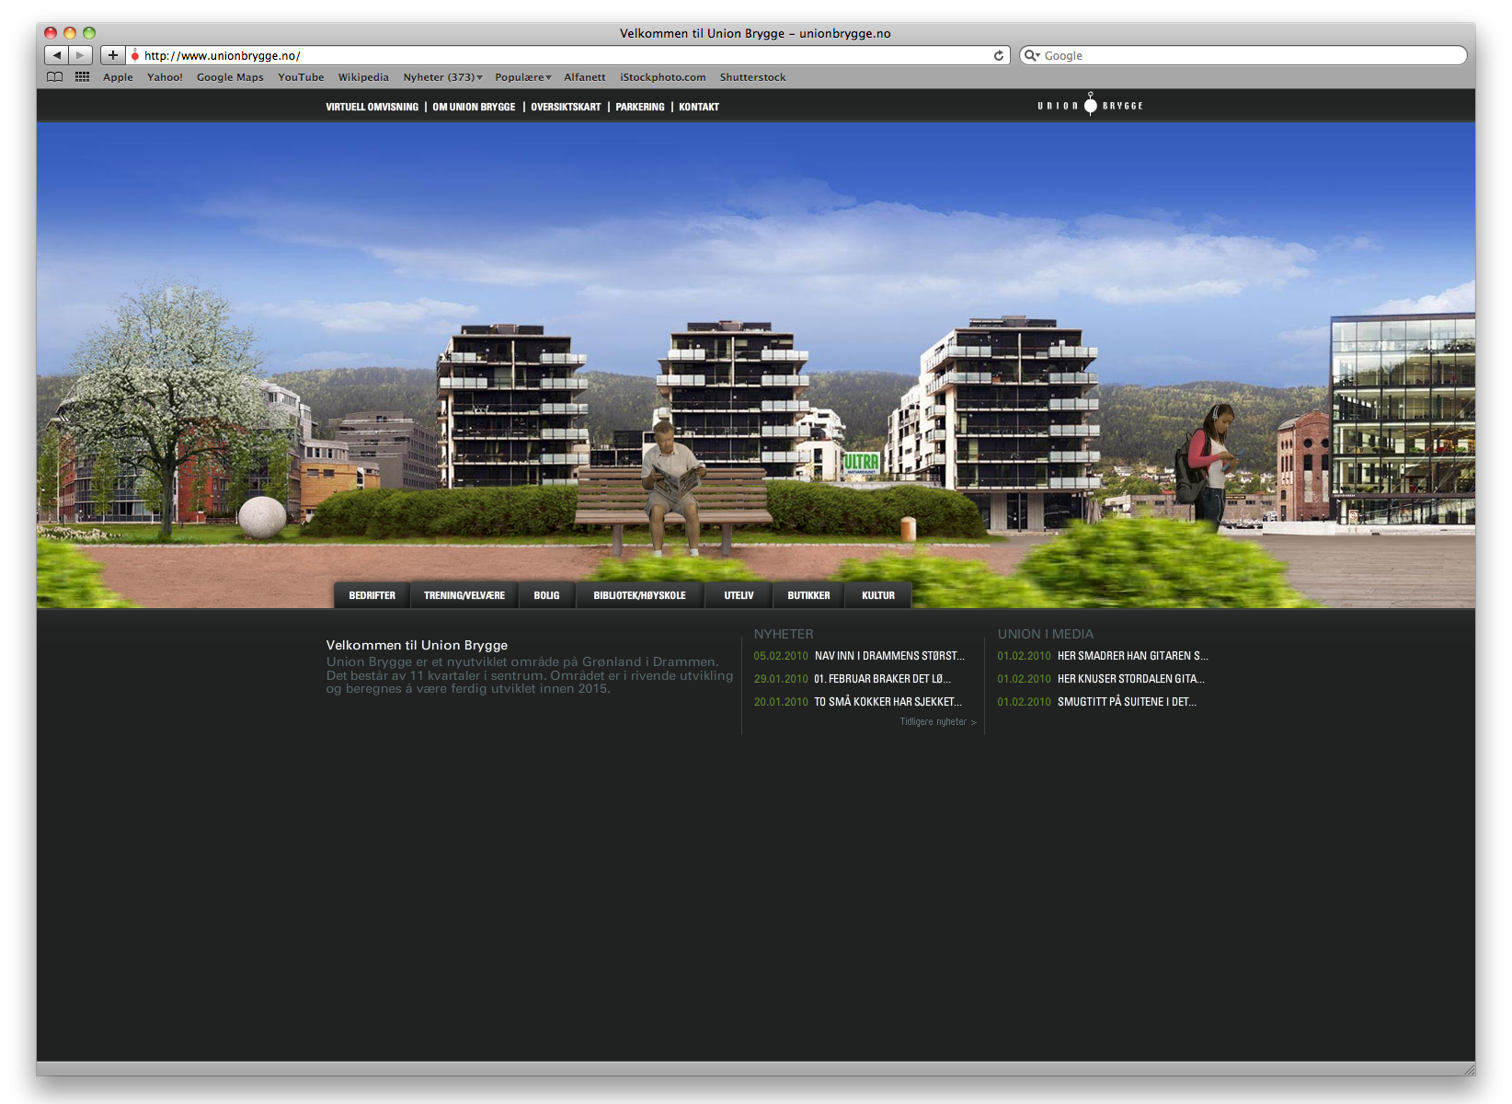Open the Wikipedia bookmark

(363, 77)
